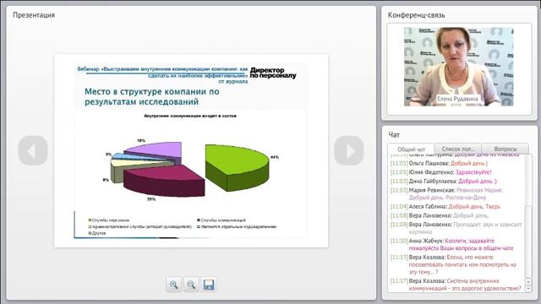Click the chat scroll down arrow

[527, 289]
